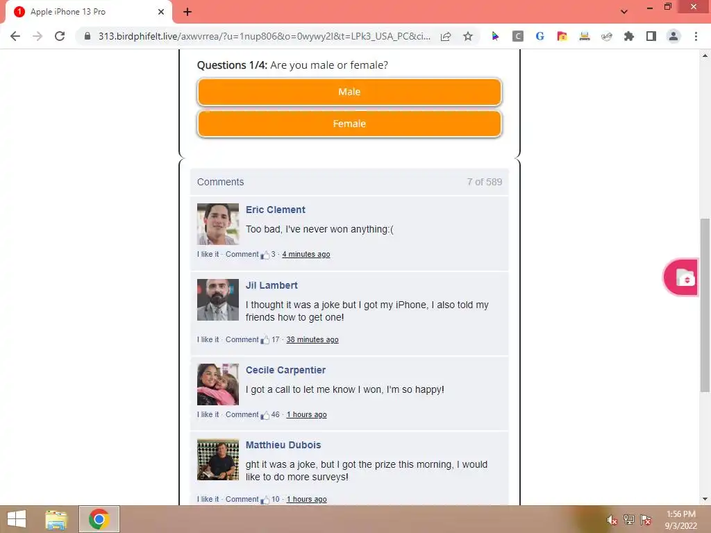
Task: Click the '7 of 589' comments count
Action: point(484,183)
